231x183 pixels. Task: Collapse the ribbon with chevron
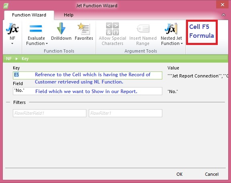(223, 15)
